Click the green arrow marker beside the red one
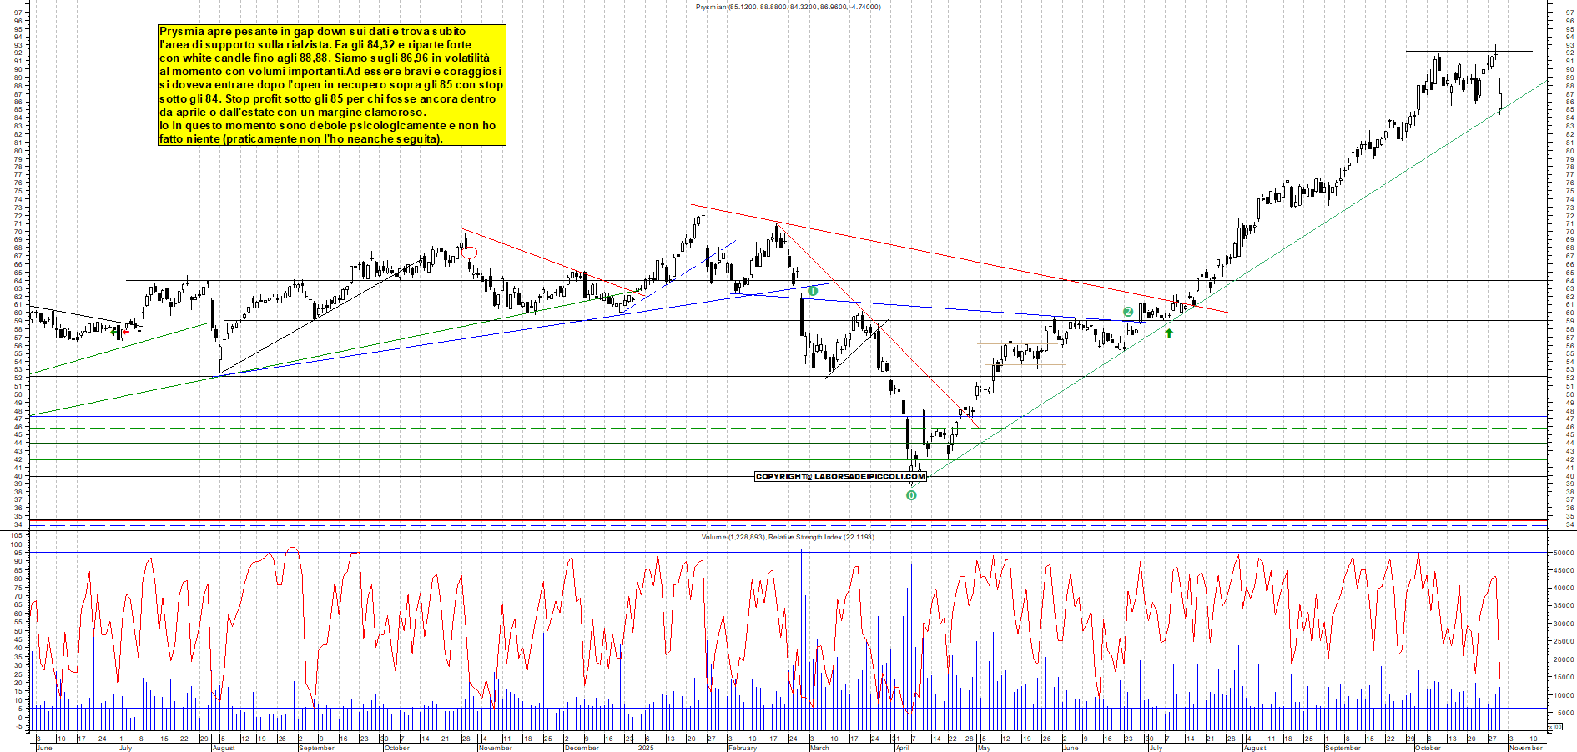This screenshot has height=752, width=1577. 113,332
